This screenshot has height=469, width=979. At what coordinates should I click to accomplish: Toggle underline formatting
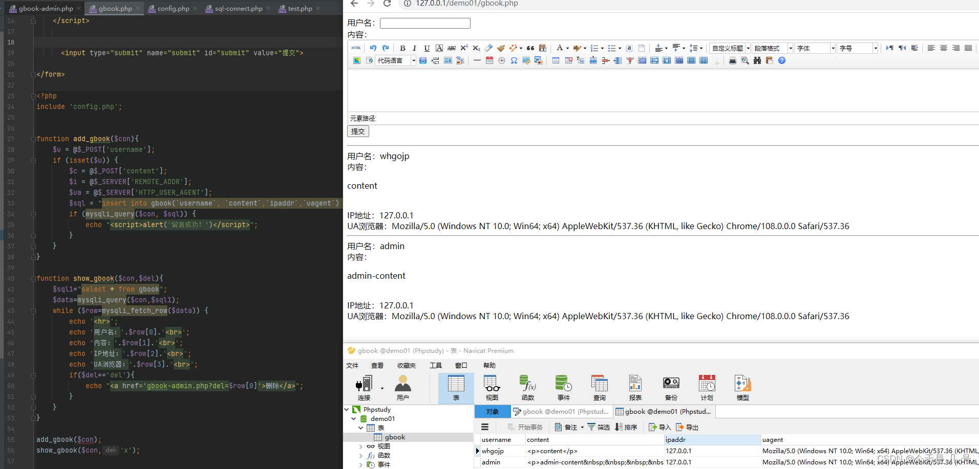click(x=427, y=48)
